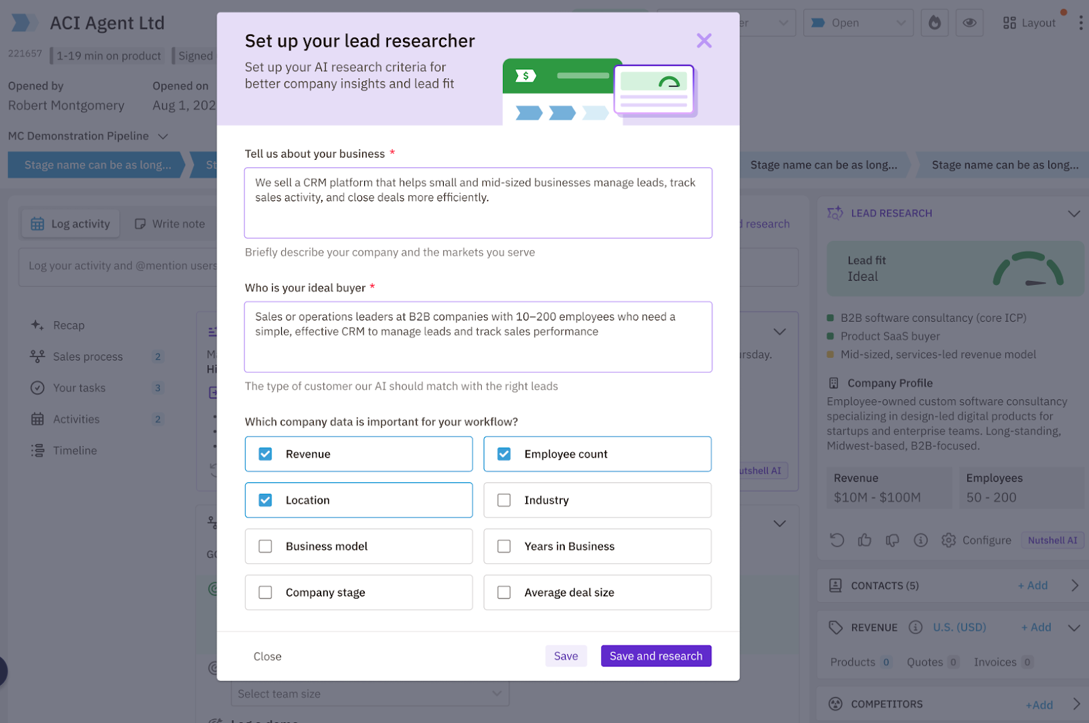Click the Save and research button
This screenshot has width=1089, height=723.
pos(656,656)
